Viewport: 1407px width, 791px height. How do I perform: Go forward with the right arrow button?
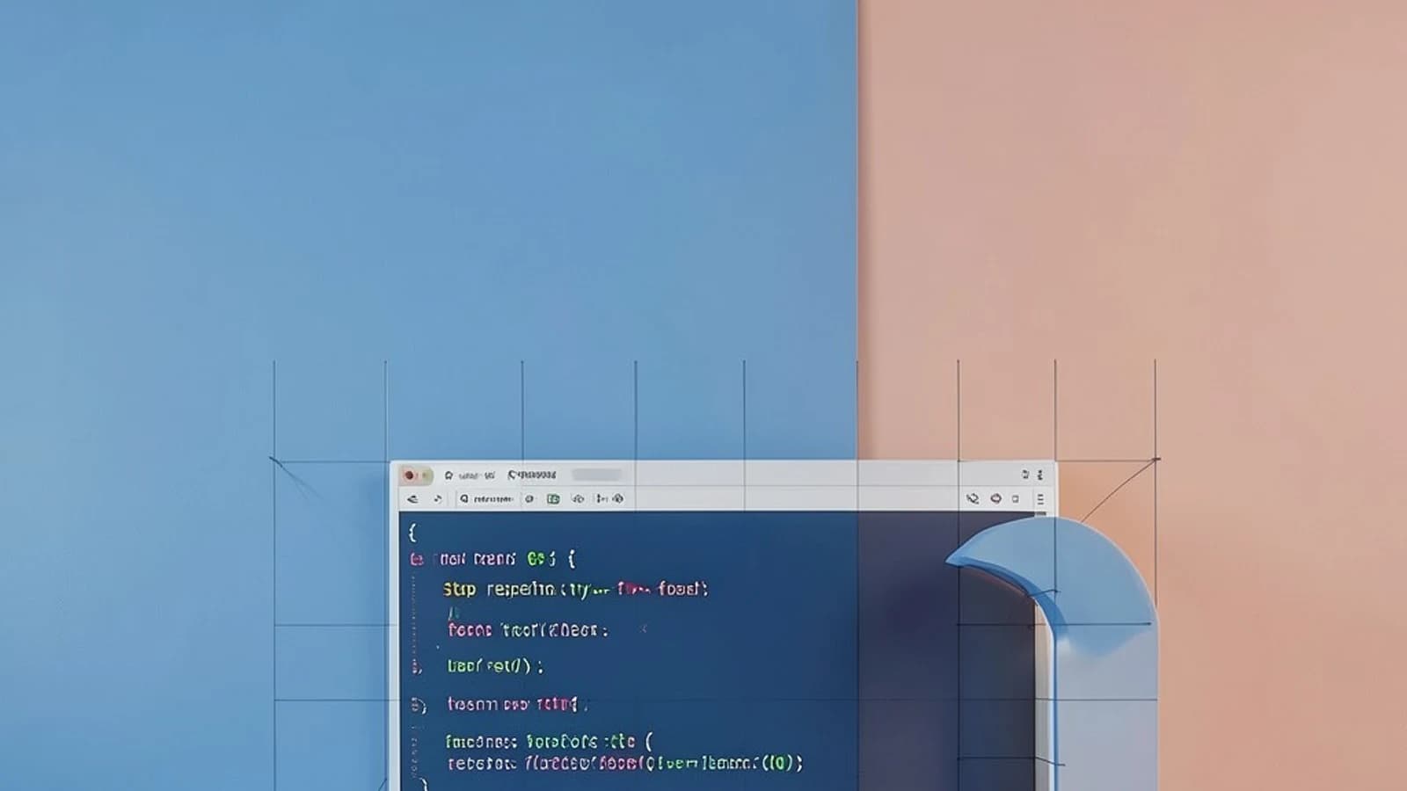[x=438, y=498]
